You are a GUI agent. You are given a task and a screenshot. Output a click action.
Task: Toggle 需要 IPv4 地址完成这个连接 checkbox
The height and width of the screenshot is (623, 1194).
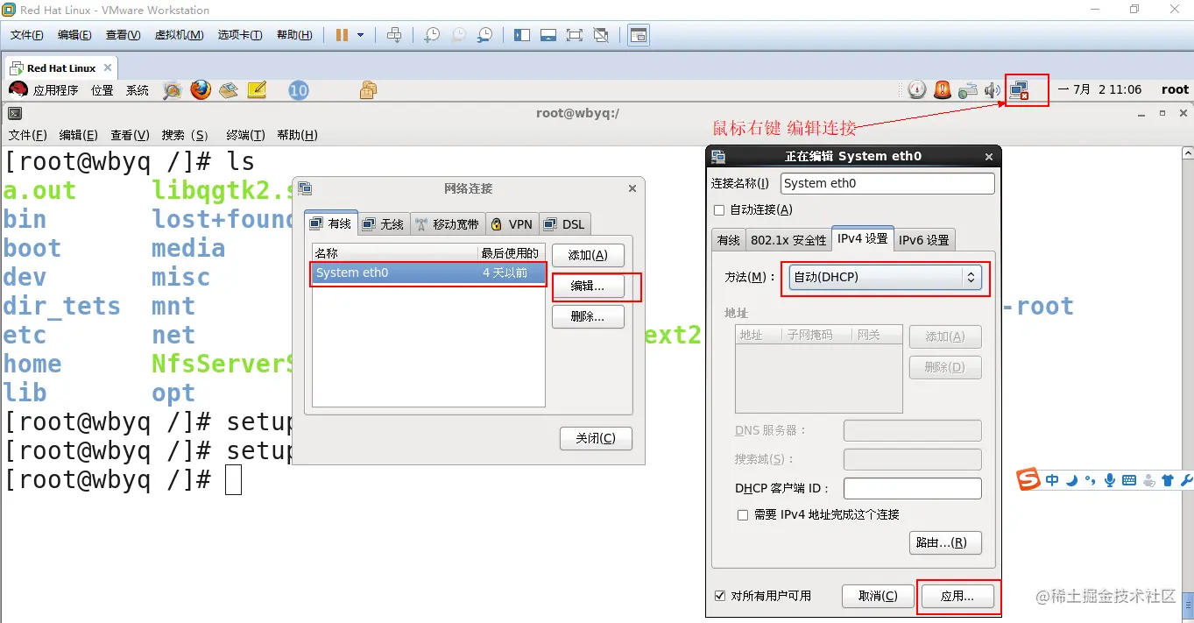(x=743, y=515)
